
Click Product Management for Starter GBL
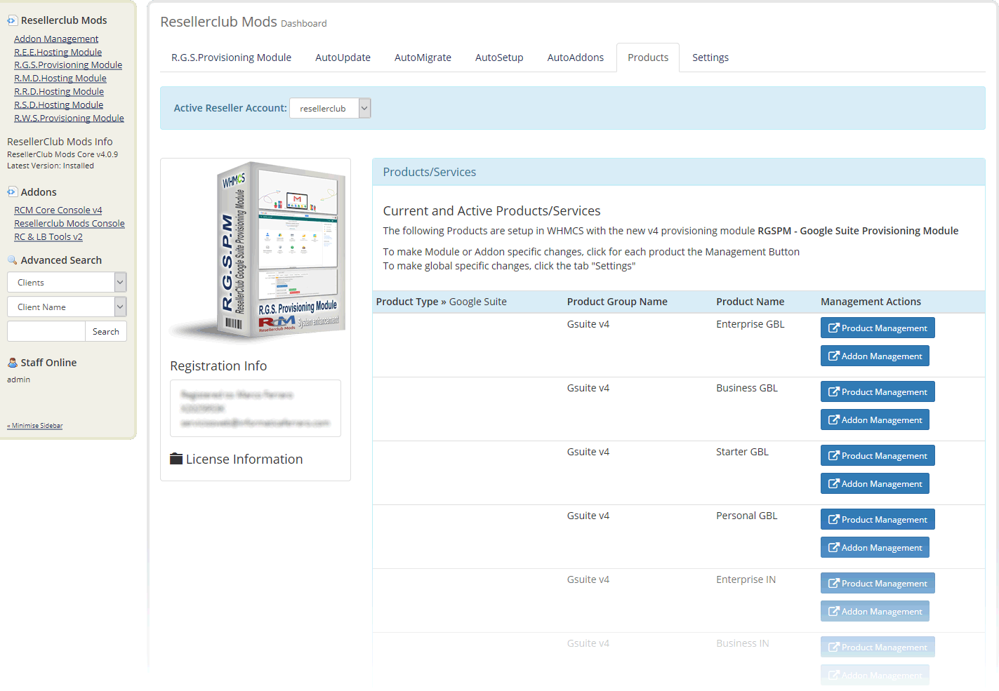pos(878,455)
